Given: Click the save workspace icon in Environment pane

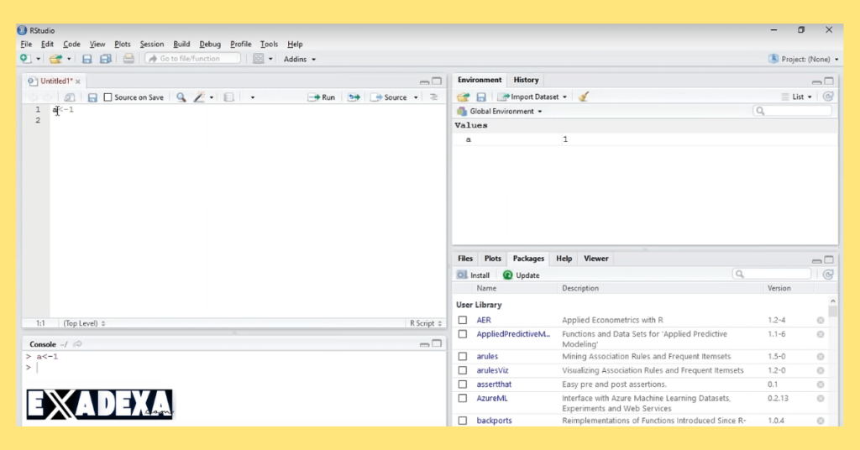Looking at the screenshot, I should click(x=481, y=97).
